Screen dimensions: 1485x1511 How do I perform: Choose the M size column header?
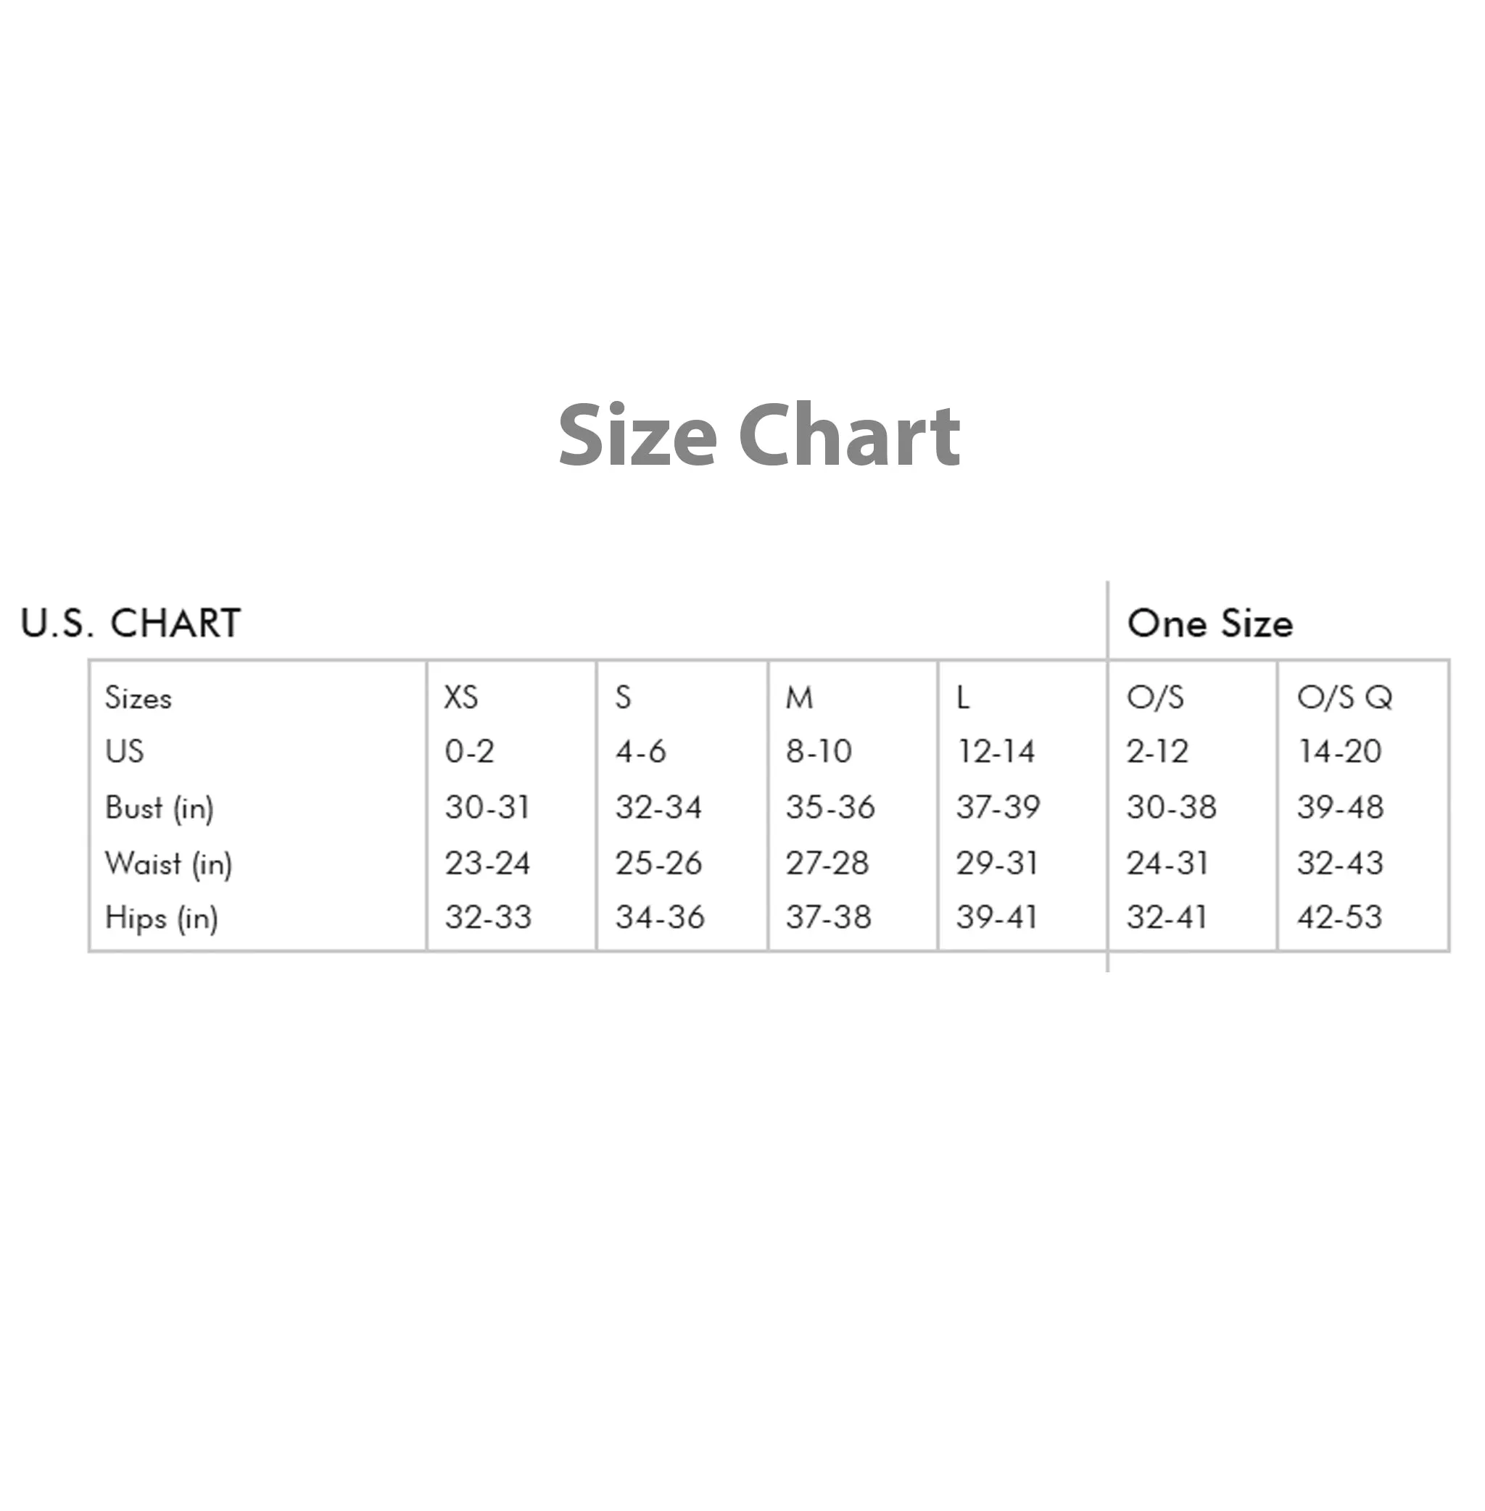800,697
